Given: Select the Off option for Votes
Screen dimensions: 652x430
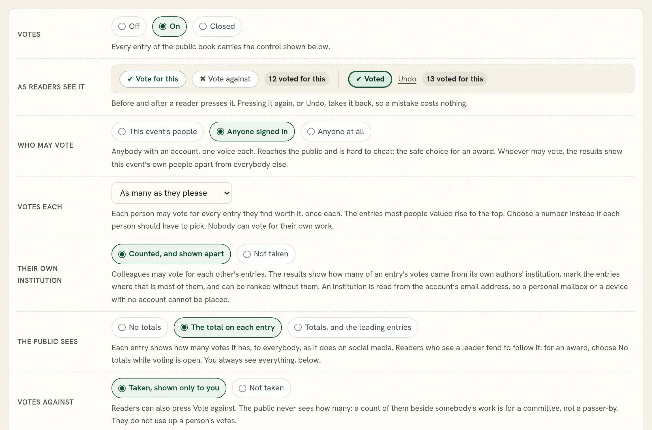Looking at the screenshot, I should [x=129, y=27].
